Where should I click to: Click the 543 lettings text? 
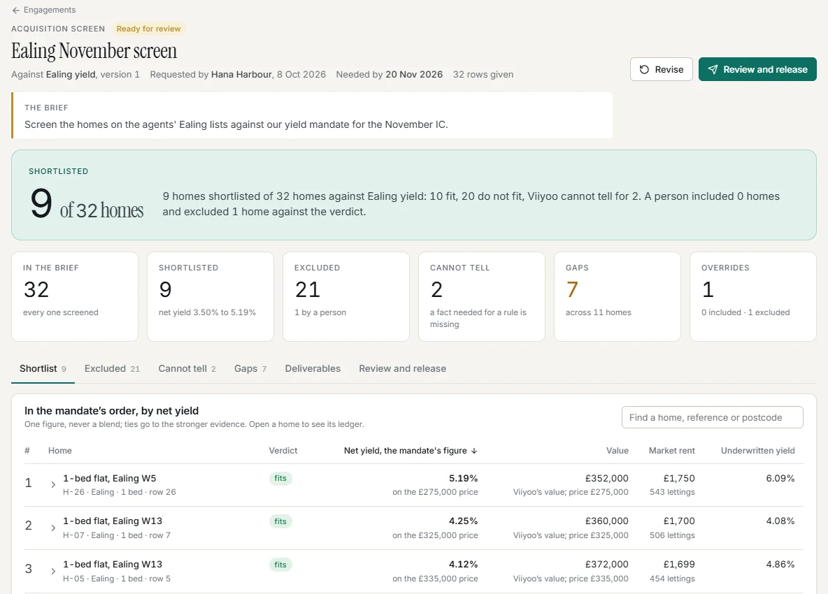672,492
